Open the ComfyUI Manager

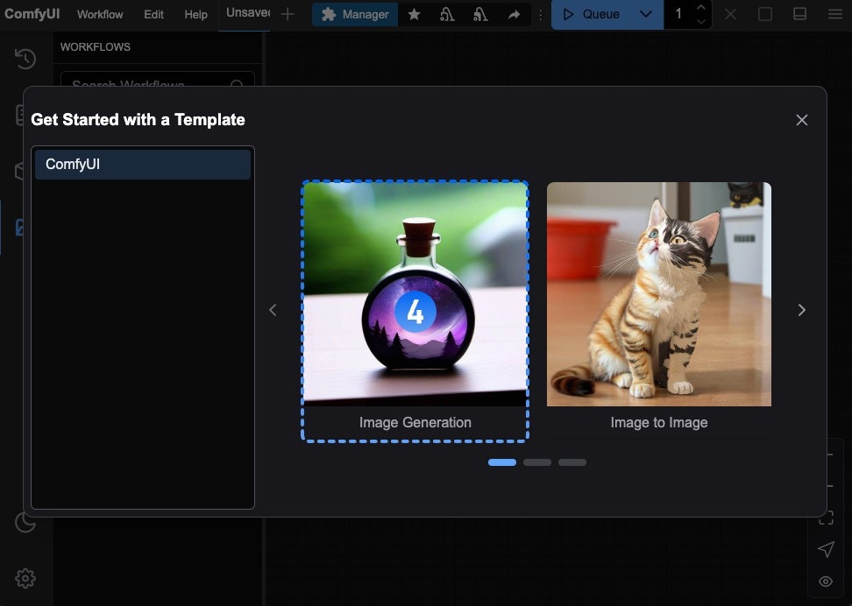point(354,14)
